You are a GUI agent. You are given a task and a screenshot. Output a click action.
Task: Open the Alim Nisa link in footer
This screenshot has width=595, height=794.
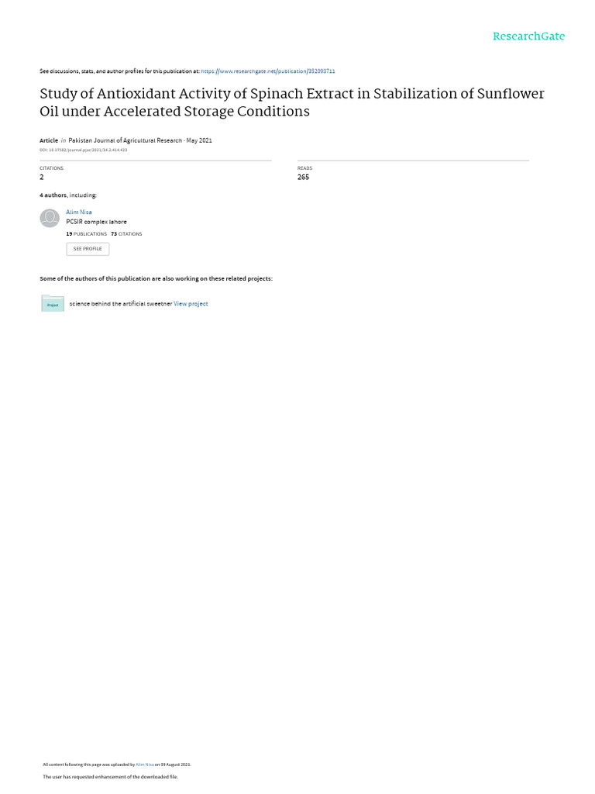[145, 765]
